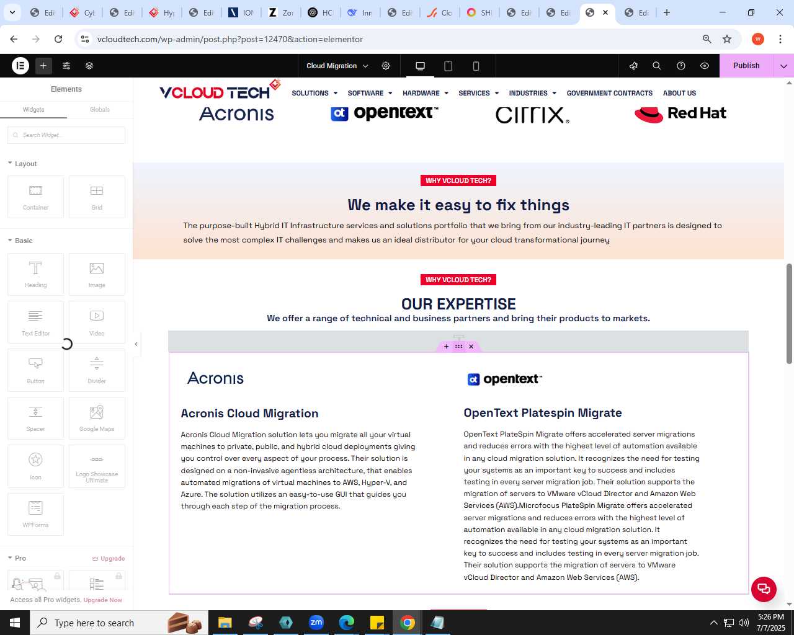This screenshot has width=794, height=635.
Task: Reload the page in Chrome
Action: (58, 39)
